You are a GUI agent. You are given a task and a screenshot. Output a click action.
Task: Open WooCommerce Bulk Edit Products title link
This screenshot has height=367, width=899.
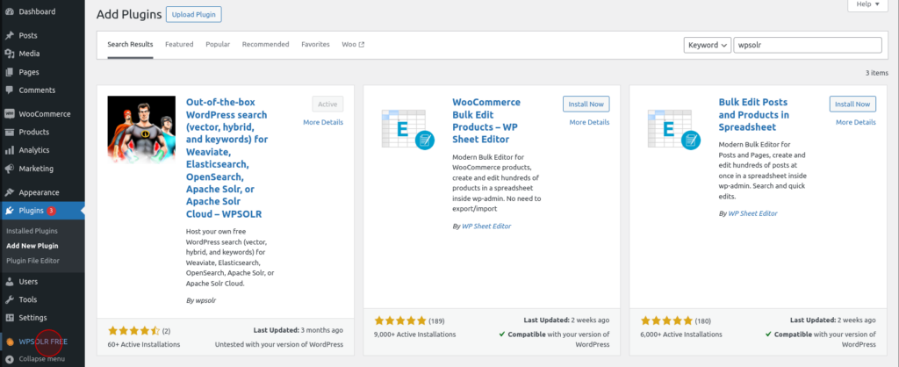(486, 120)
